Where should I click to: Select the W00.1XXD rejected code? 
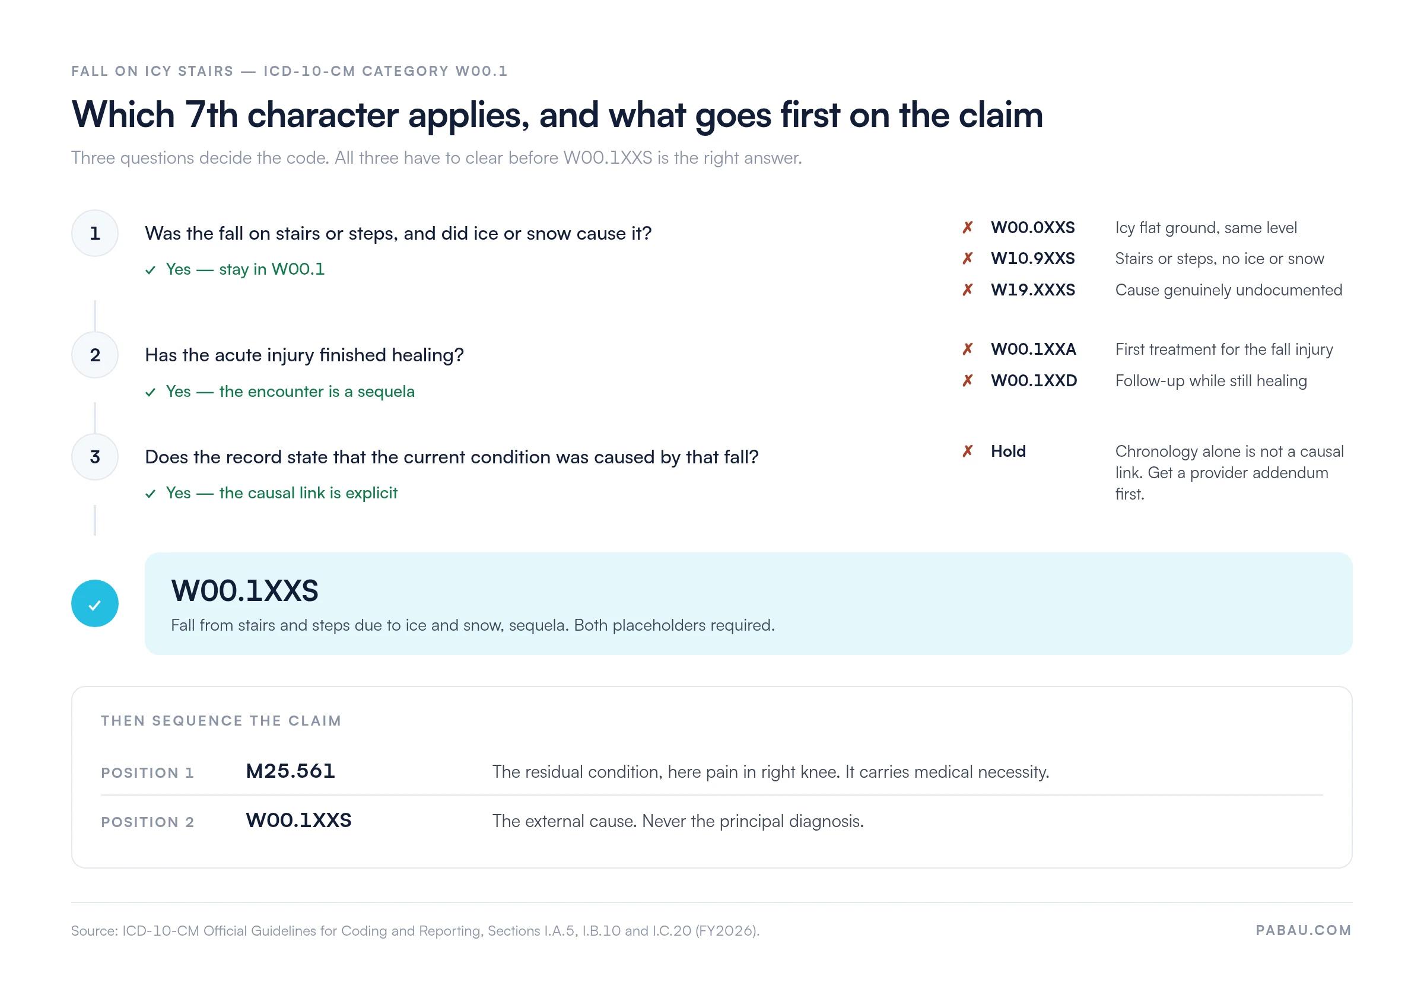point(1034,381)
